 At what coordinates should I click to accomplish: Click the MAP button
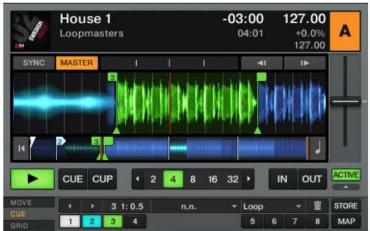[346, 221]
